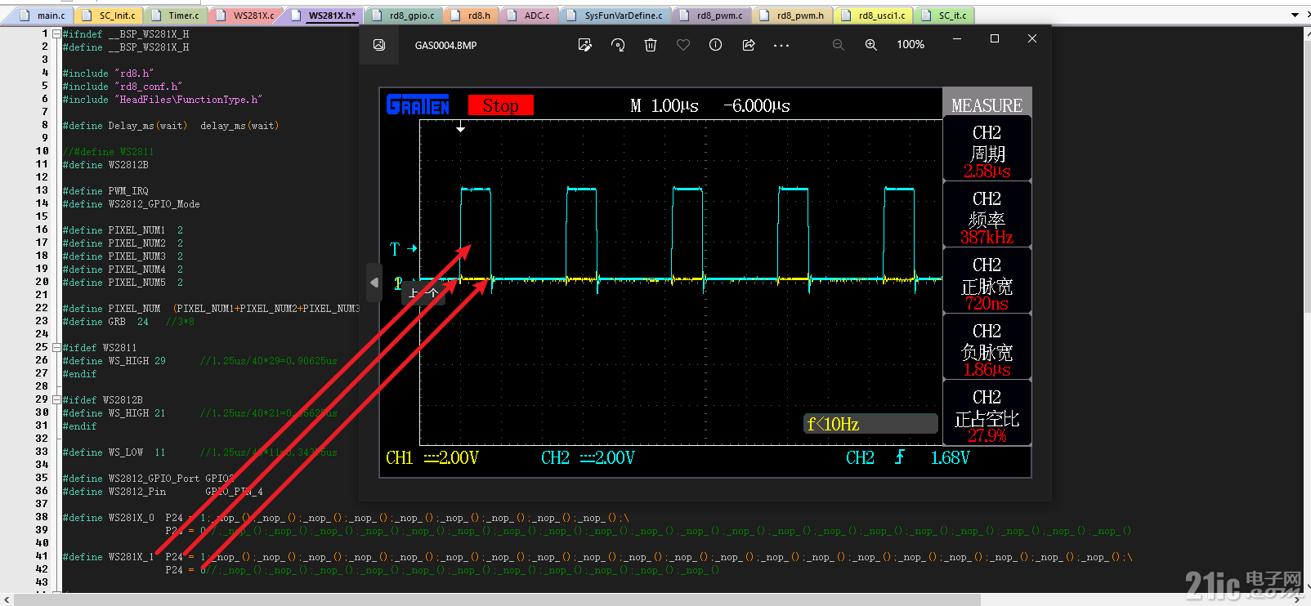Open the rd8_gpio.c tab
The height and width of the screenshot is (606, 1311).
click(404, 16)
